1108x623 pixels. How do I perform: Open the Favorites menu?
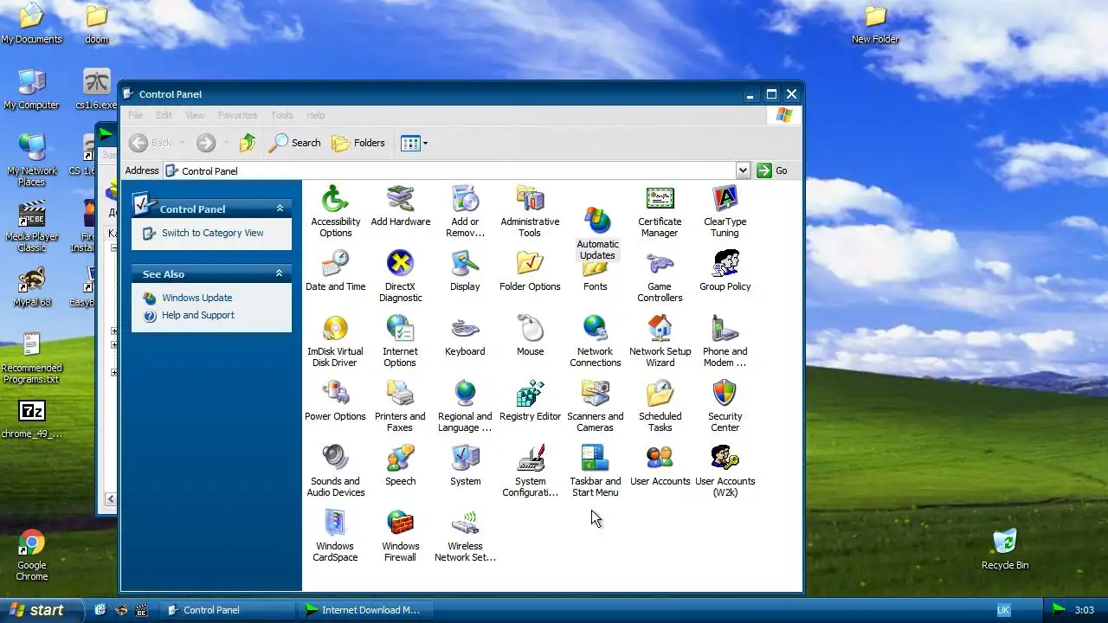click(x=237, y=115)
